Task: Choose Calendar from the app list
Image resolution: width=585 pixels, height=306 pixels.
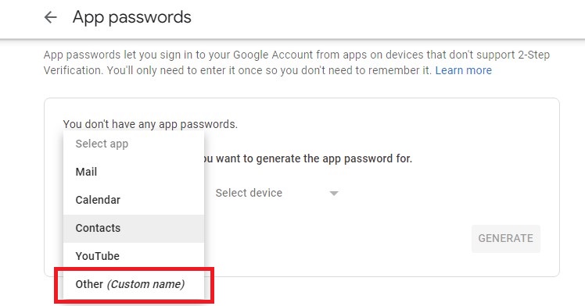Action: (134, 200)
